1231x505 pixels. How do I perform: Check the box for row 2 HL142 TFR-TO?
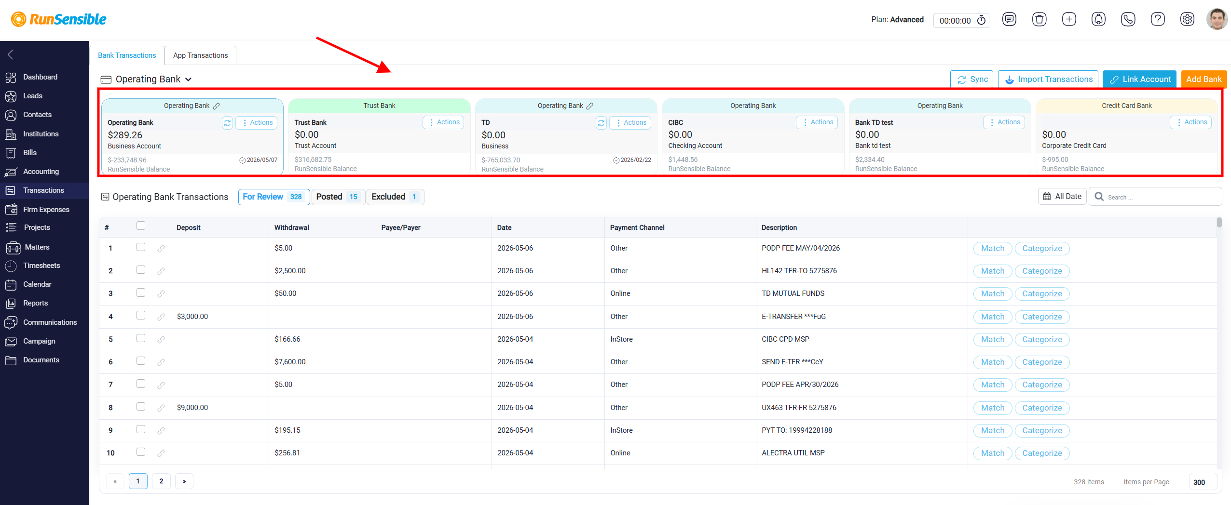pos(141,270)
